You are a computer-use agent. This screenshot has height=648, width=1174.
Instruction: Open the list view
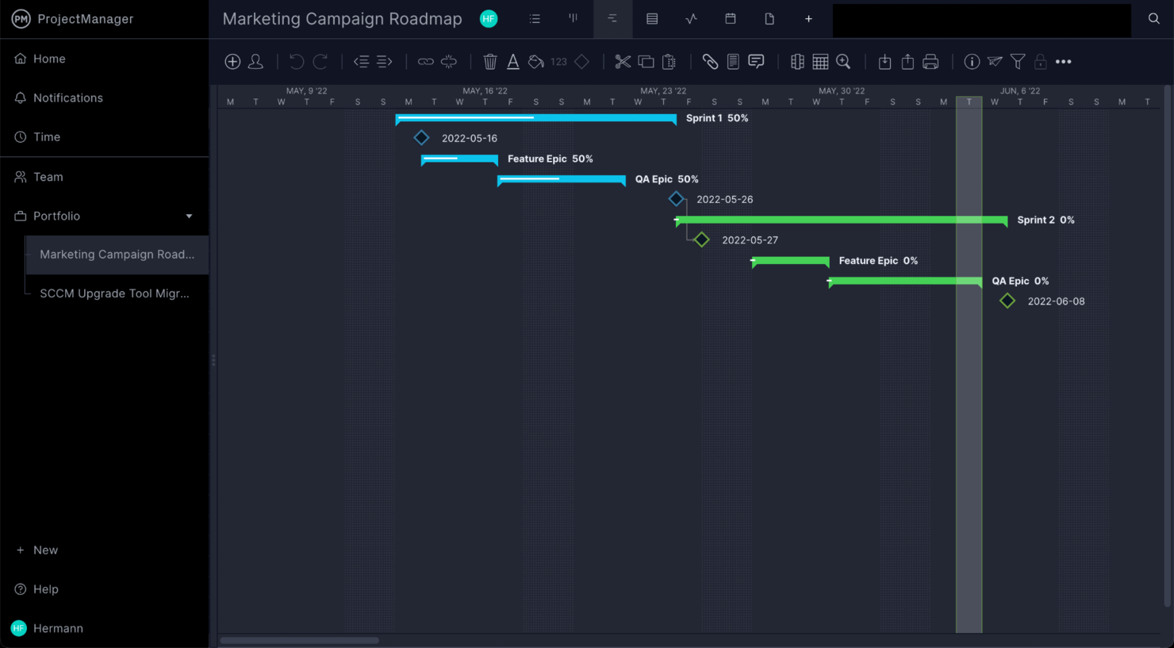(x=535, y=18)
